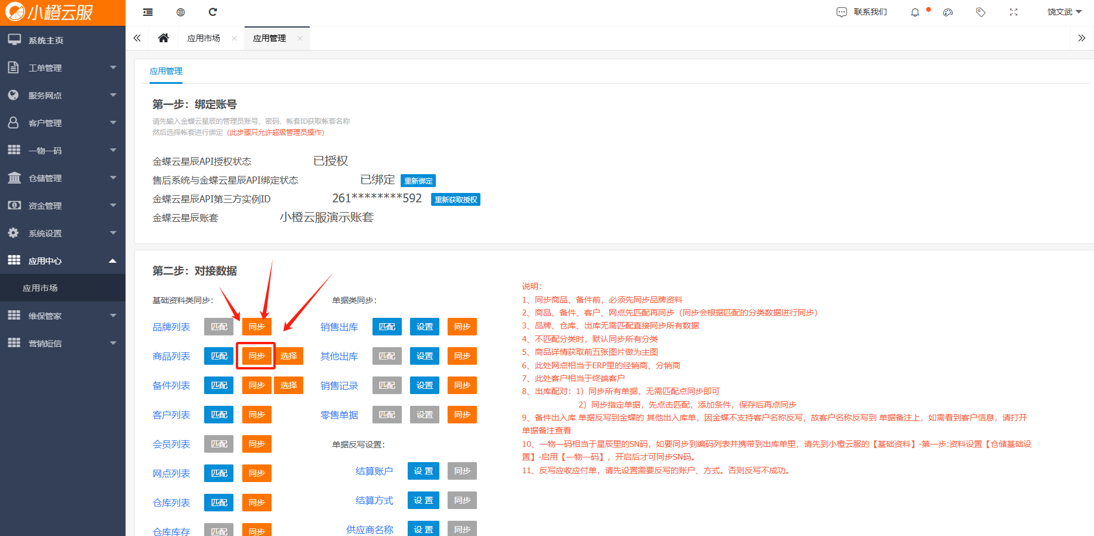Viewport: 1094px width, 536px height.
Task: Click 设置 for 其他出库
Action: pos(425,356)
